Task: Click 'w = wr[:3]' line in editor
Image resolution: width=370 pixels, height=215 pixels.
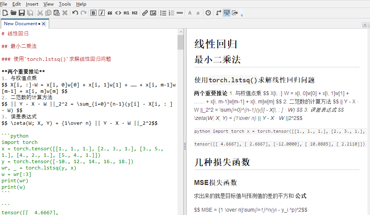Action: pyautogui.click(x=17, y=174)
